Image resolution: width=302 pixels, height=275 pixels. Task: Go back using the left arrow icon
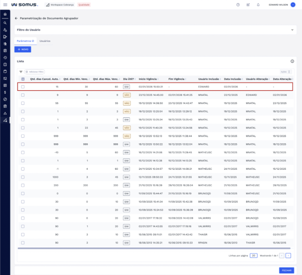[x=16, y=18]
